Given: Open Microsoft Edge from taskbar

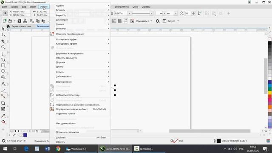Looking at the screenshot, I should coord(26,149).
